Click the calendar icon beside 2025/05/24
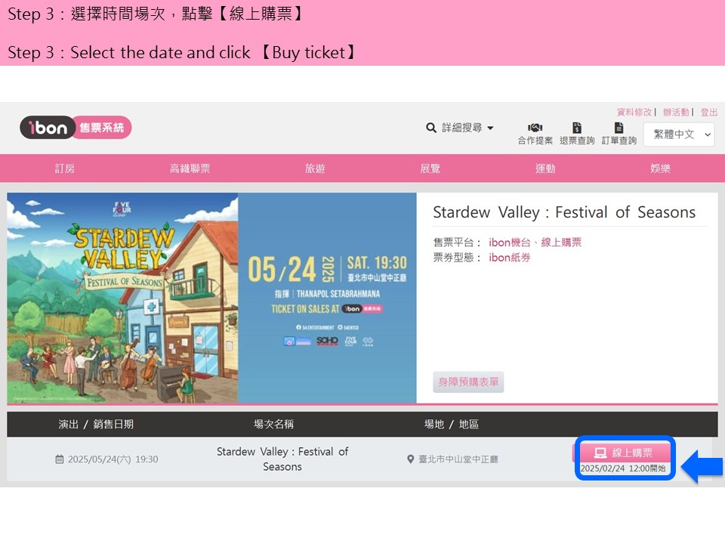Image resolution: width=725 pixels, height=544 pixels. pyautogui.click(x=60, y=459)
